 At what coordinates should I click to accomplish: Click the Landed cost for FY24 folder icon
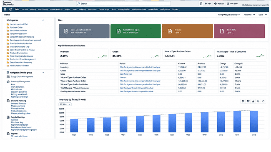coord(8,24)
